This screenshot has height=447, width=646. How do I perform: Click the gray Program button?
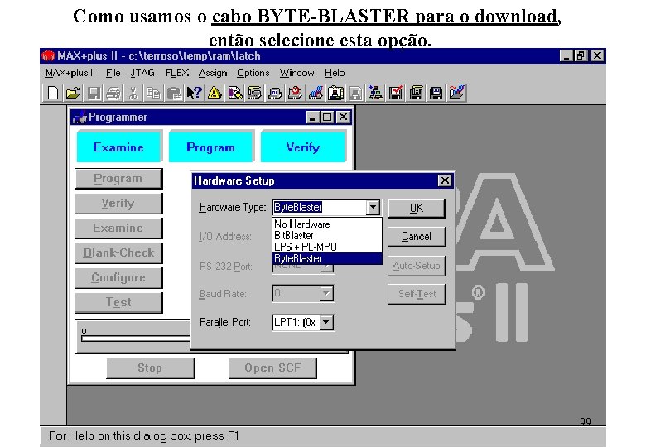[x=118, y=179]
